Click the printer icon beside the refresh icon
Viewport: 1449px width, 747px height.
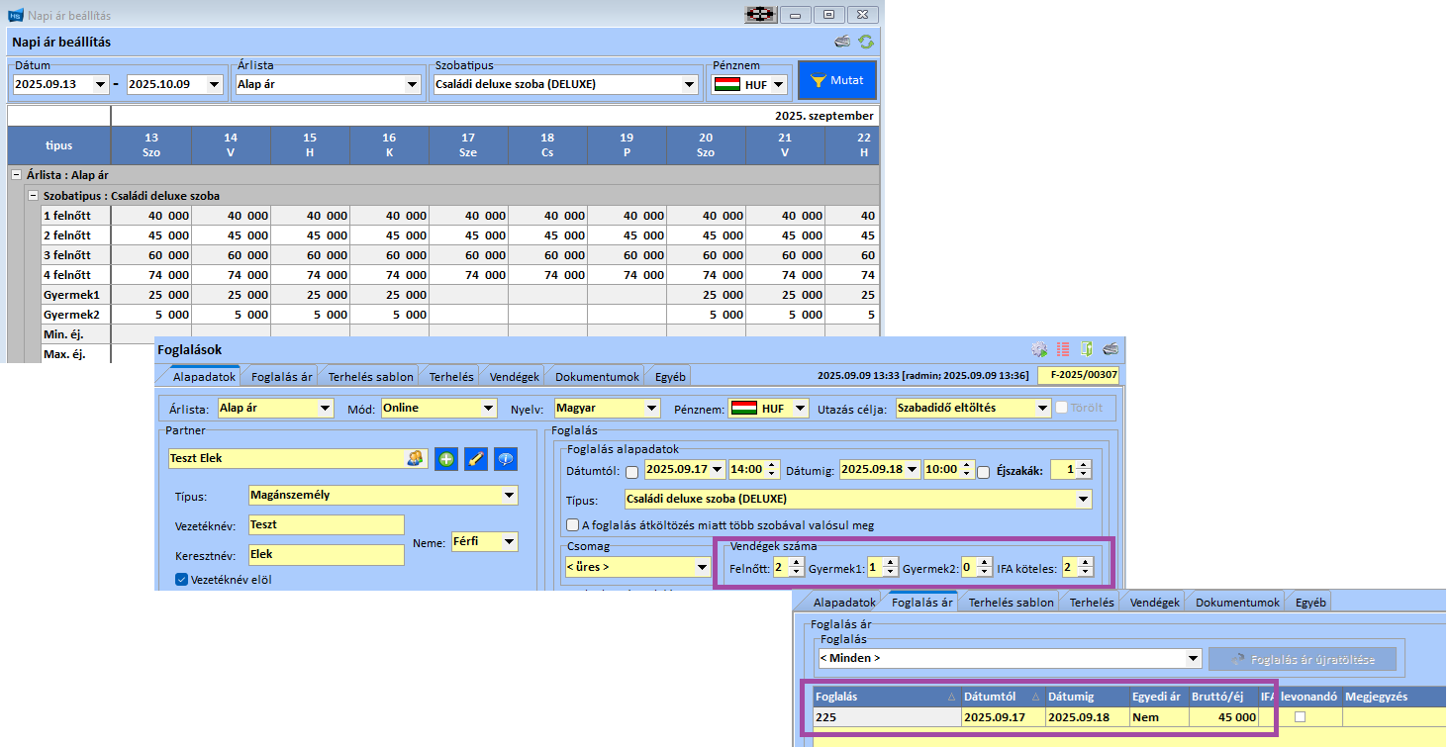(x=842, y=42)
